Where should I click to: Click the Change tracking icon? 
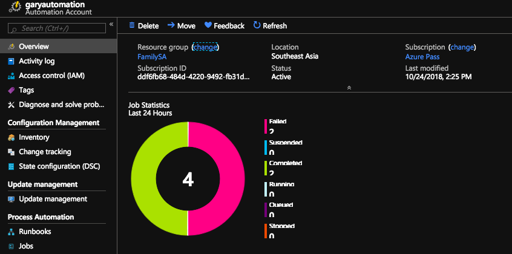[x=11, y=152]
